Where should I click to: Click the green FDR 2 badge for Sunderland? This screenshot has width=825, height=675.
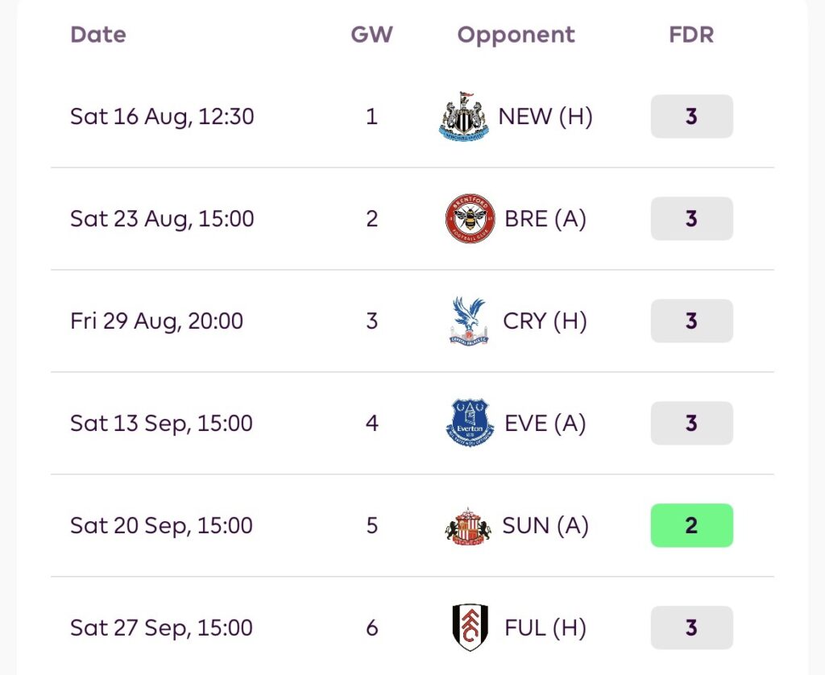(x=691, y=525)
